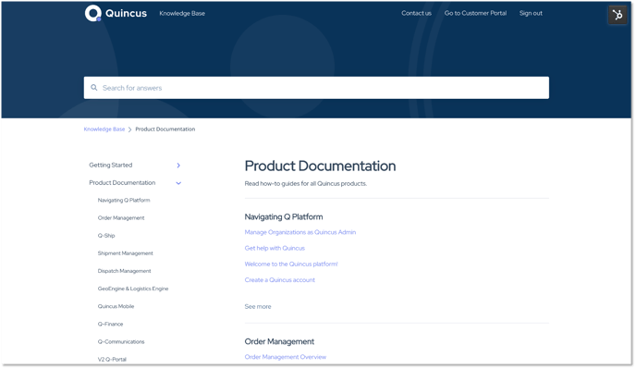Click Sign out in header

click(531, 13)
